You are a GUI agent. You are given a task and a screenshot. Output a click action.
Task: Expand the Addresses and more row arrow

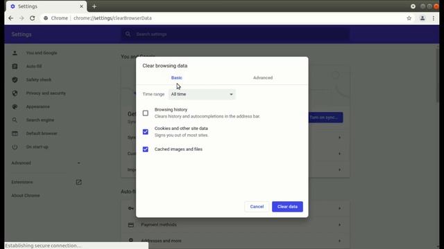coord(339,241)
